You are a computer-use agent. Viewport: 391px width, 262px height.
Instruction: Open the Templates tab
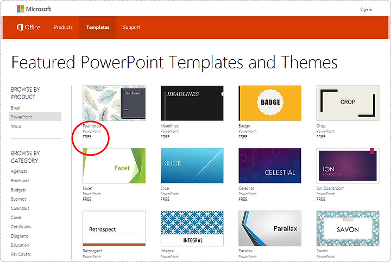coord(98,28)
